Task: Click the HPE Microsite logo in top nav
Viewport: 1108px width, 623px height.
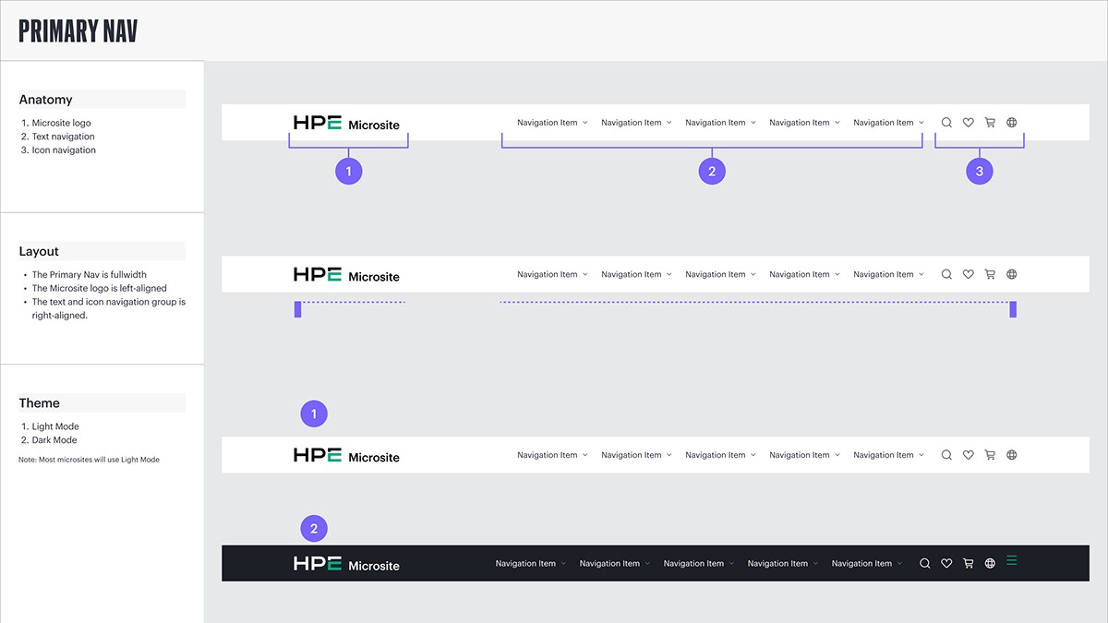Action: [346, 122]
